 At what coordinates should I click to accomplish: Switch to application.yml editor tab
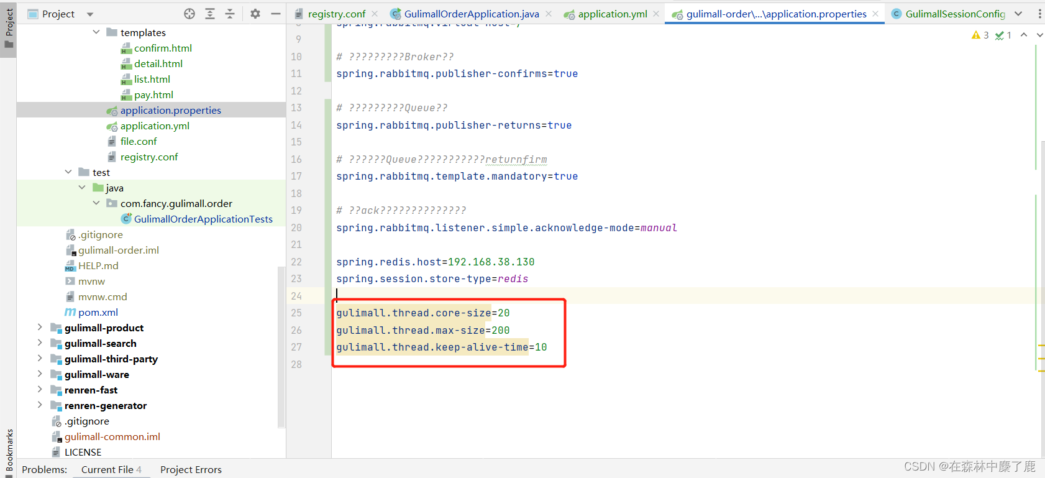click(612, 14)
